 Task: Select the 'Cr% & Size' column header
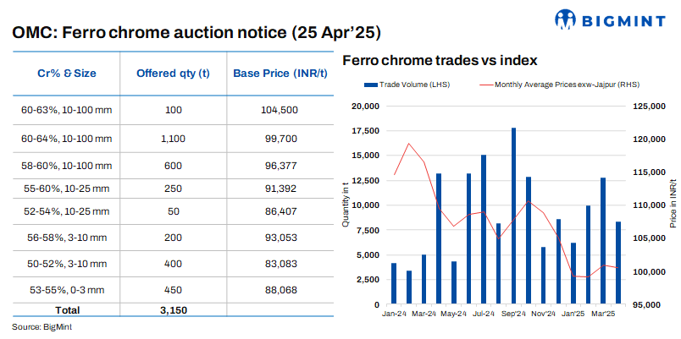pos(67,73)
